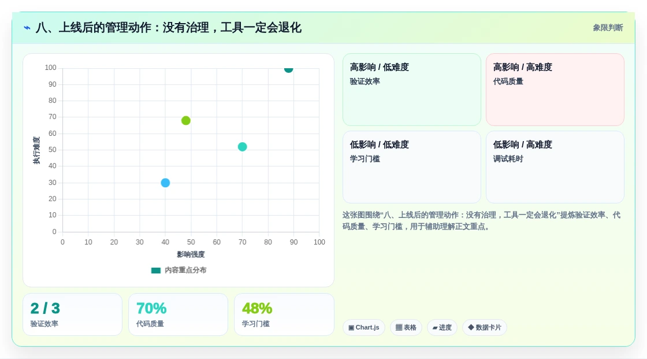
Task: Select the 高影响 / 高难度 quadrant card
Action: [555, 90]
